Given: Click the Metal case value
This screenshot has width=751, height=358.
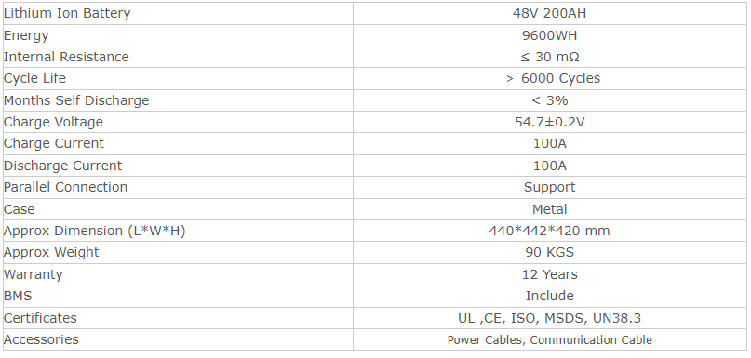Looking at the screenshot, I should point(549,209).
